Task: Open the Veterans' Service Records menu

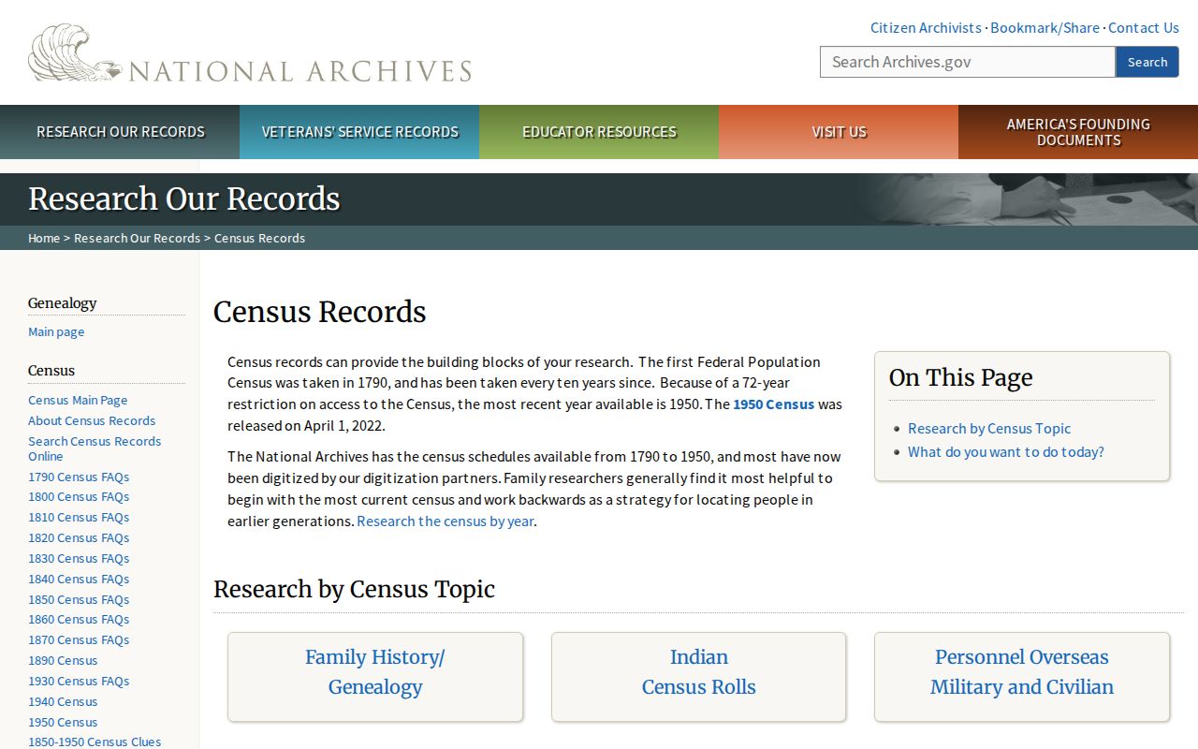Action: coord(359,132)
